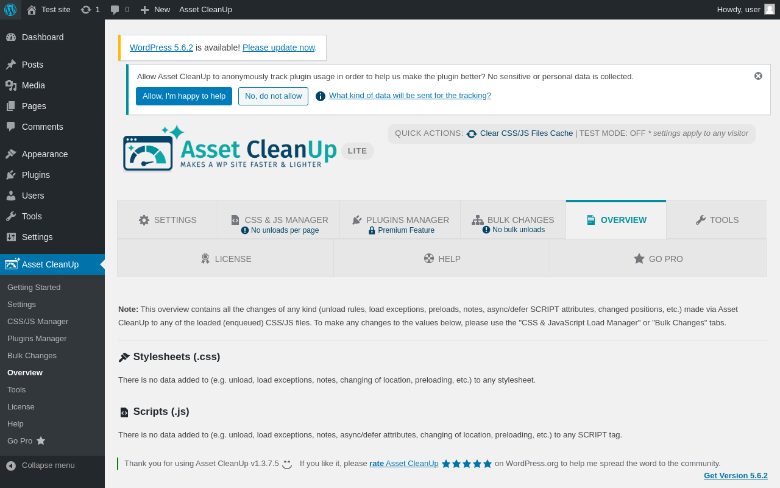This screenshot has height=488, width=780.
Task: Click the Please update now link
Action: (278, 48)
